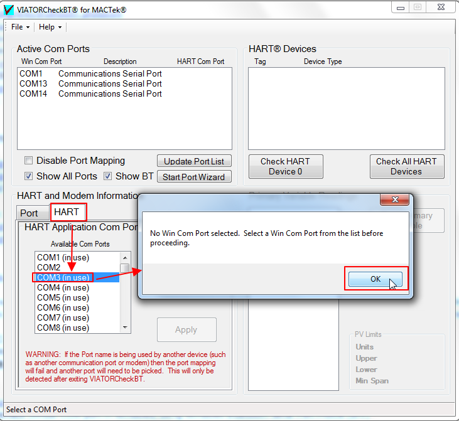The width and height of the screenshot is (459, 421).
Task: Click the VIATORCheckBT app icon in title bar
Action: (x=9, y=10)
